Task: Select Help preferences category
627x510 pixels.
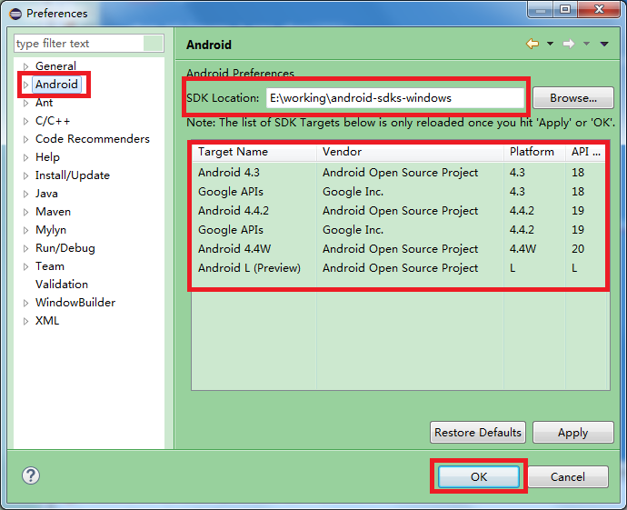Action: pos(47,157)
